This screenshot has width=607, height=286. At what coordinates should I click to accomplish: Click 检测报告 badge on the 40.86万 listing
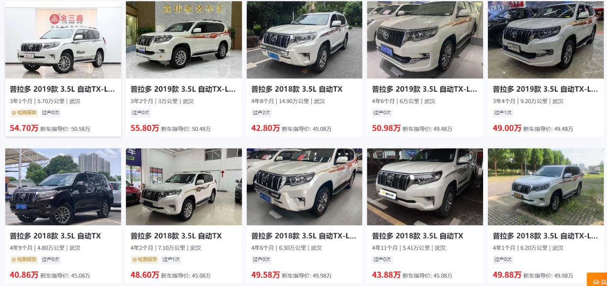coord(24,259)
